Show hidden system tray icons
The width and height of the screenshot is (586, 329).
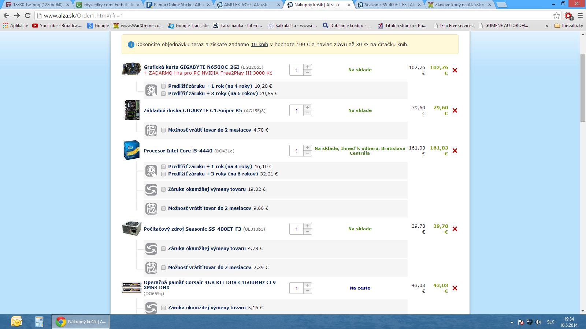(x=512, y=322)
